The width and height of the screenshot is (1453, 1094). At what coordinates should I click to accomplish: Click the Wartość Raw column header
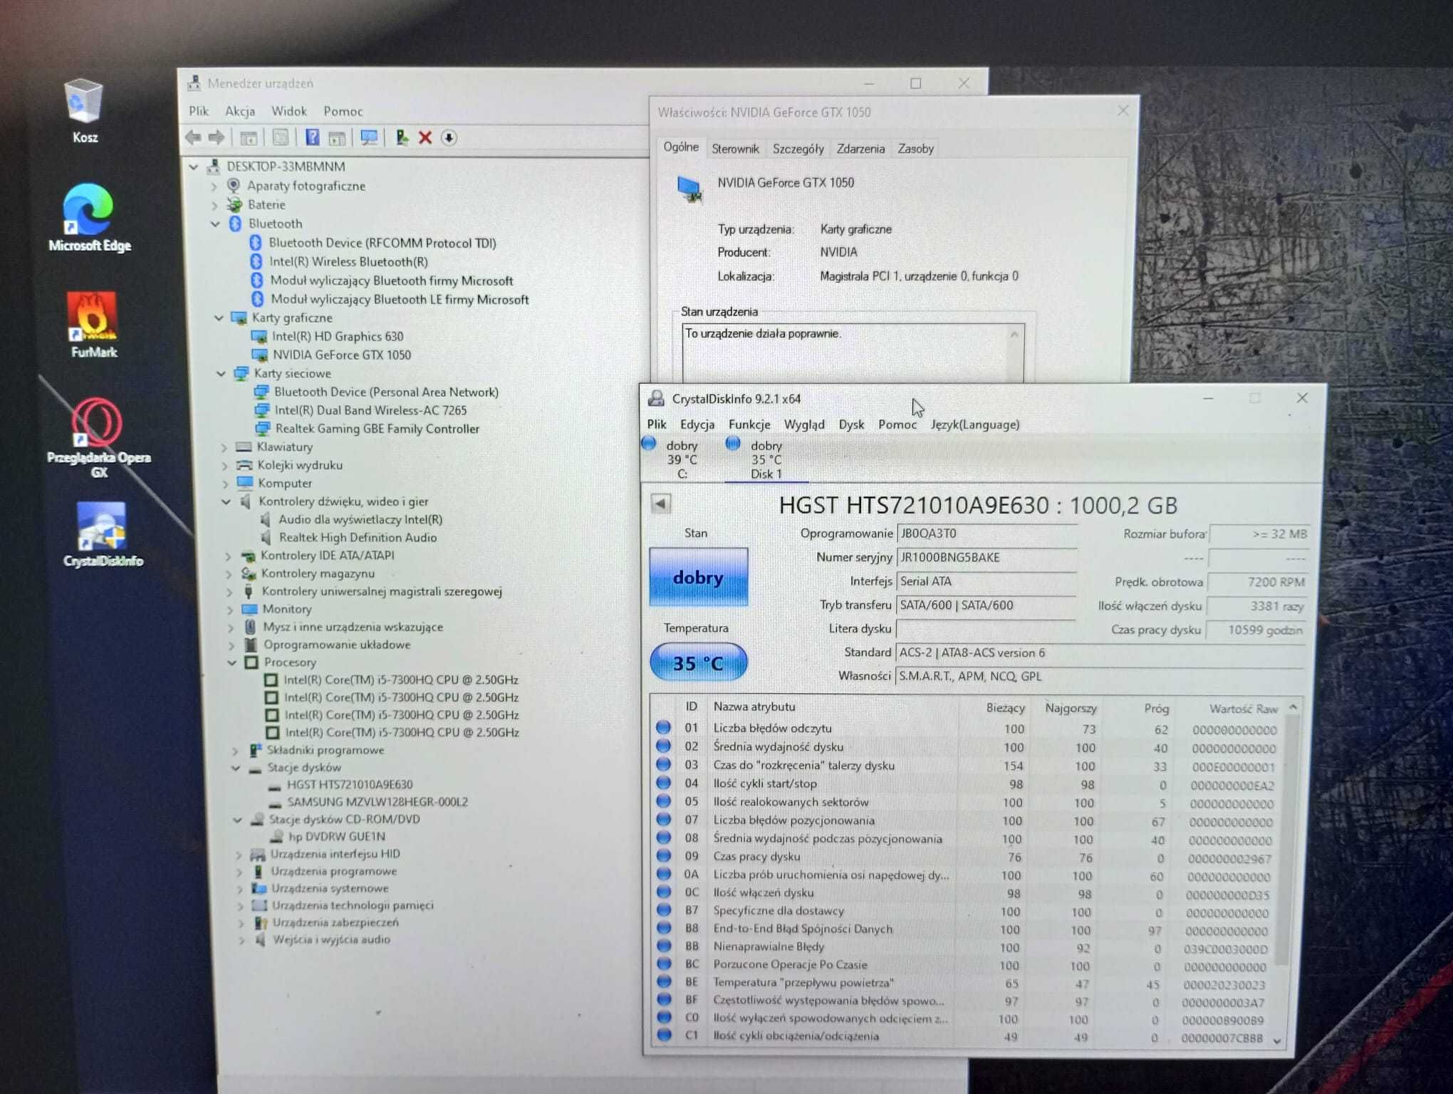pos(1243,709)
